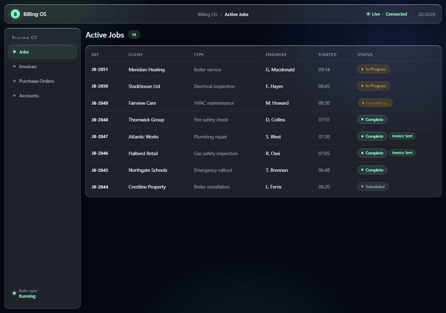The width and height of the screenshot is (446, 313).
Task: Click the HVAC maintenance job type
Action: 214,103
